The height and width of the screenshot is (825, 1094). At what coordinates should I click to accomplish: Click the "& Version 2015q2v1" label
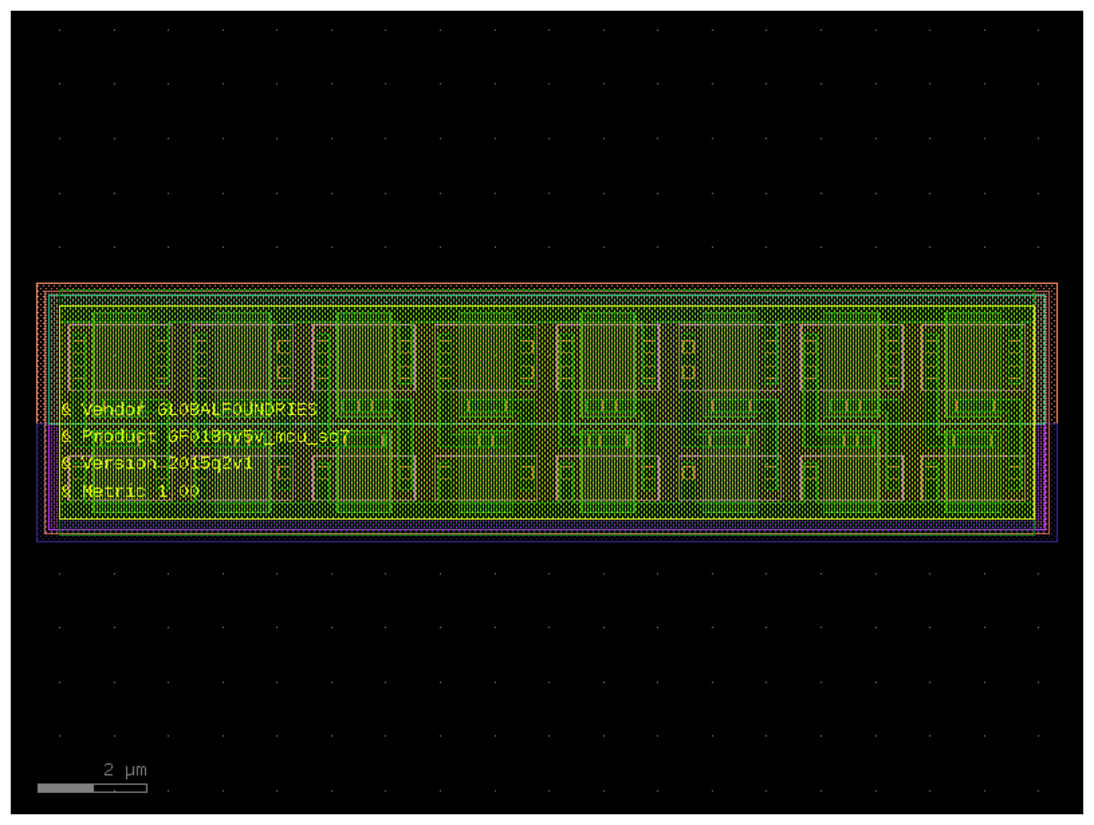point(157,464)
